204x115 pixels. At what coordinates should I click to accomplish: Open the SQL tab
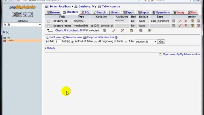click(85, 12)
